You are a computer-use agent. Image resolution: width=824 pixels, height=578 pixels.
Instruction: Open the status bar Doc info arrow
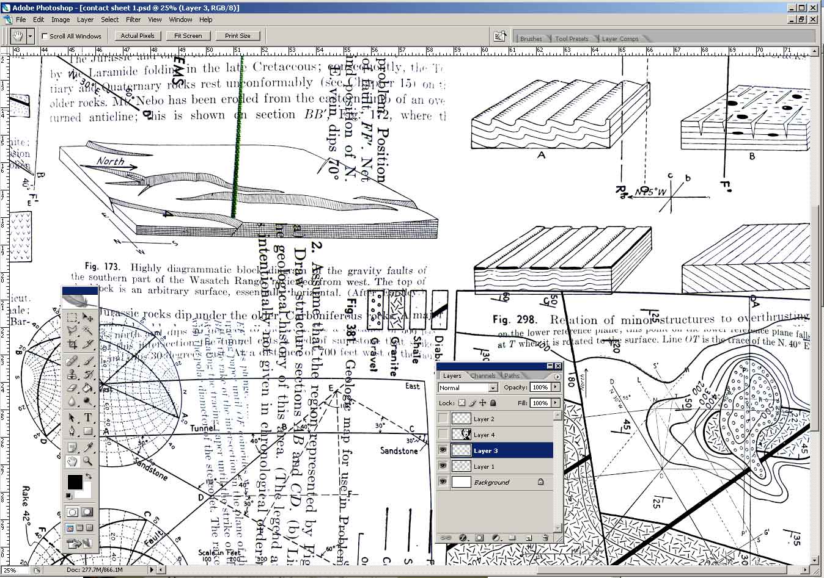coord(152,570)
